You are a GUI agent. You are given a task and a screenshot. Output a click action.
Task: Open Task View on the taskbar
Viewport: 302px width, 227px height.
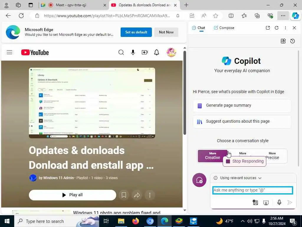coord(106,221)
